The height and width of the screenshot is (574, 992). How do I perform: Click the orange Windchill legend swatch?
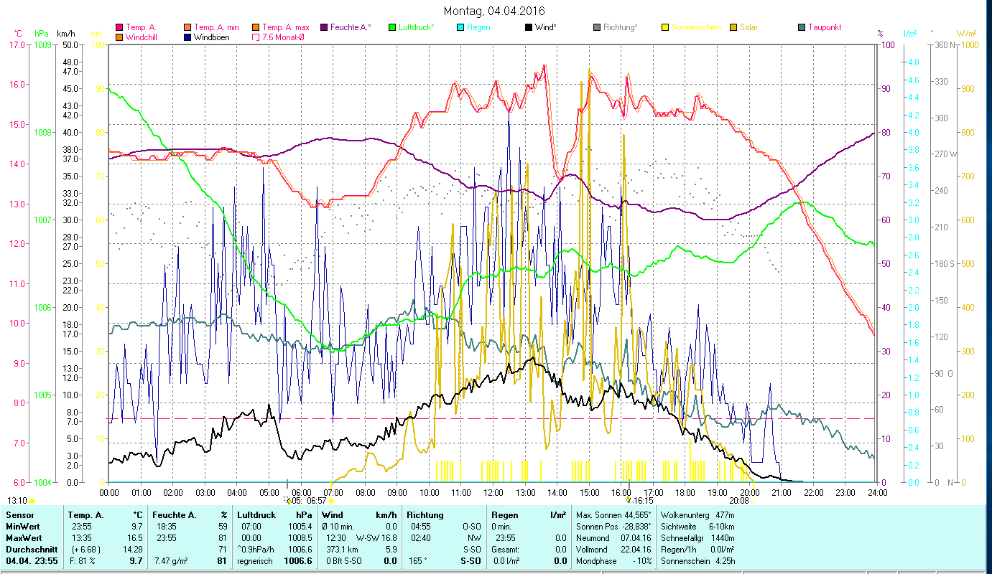119,37
